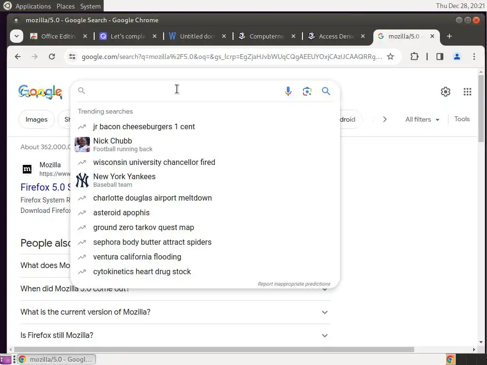Select the Images filter chip
Image resolution: width=487 pixels, height=365 pixels.
tap(36, 119)
